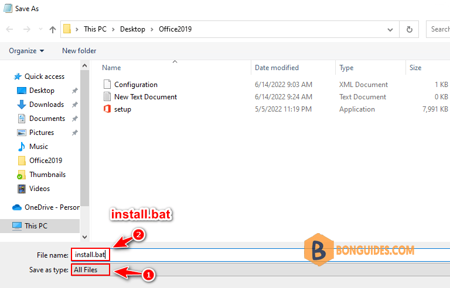This screenshot has height=288, width=450.
Task: Expand the address bar history dropdown
Action: [390, 29]
